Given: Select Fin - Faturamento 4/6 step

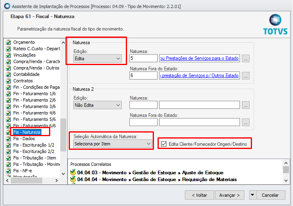Looking at the screenshot, I should pos(35,113).
